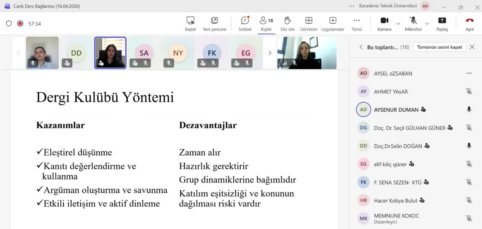
Task: Click the Söz iste raise hand icon
Action: pyautogui.click(x=287, y=21)
